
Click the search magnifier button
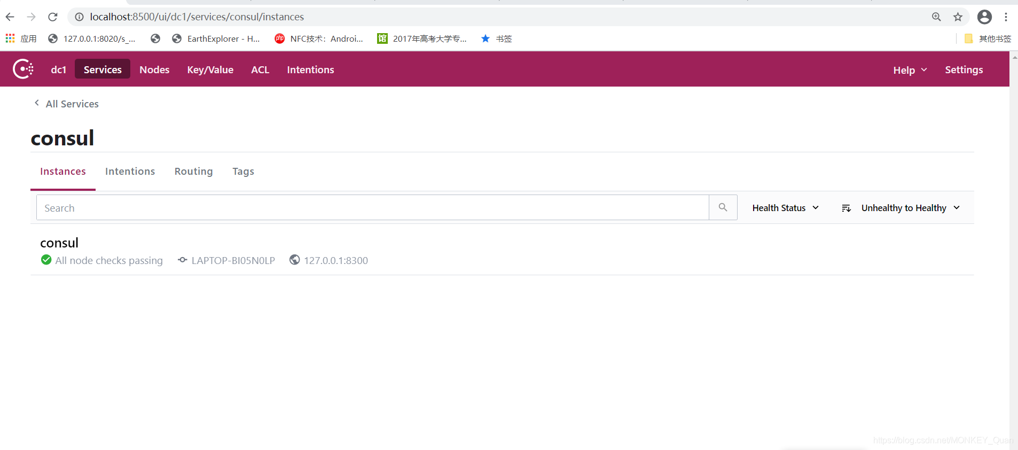(x=723, y=207)
